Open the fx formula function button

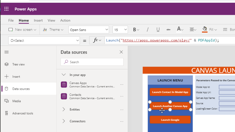(97, 40)
